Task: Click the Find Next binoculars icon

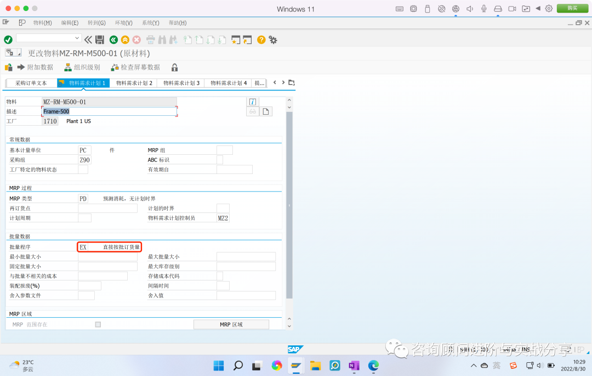Action: click(174, 40)
